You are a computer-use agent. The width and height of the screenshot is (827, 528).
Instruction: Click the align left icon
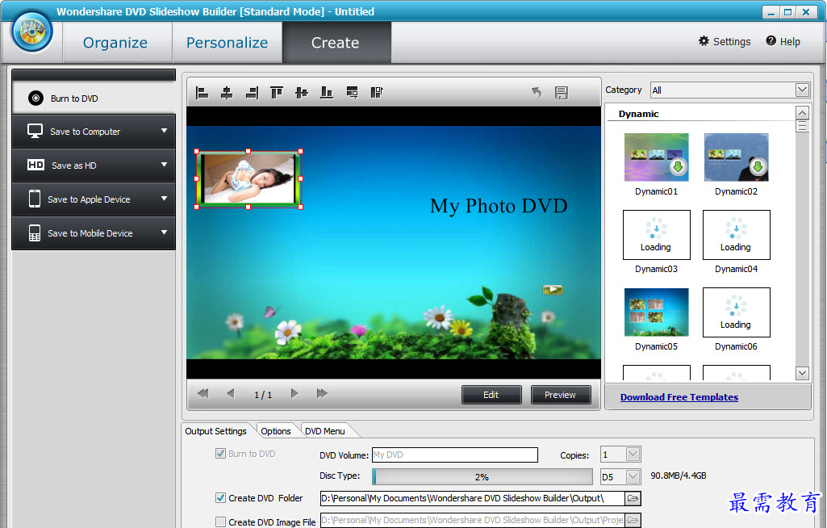[203, 93]
